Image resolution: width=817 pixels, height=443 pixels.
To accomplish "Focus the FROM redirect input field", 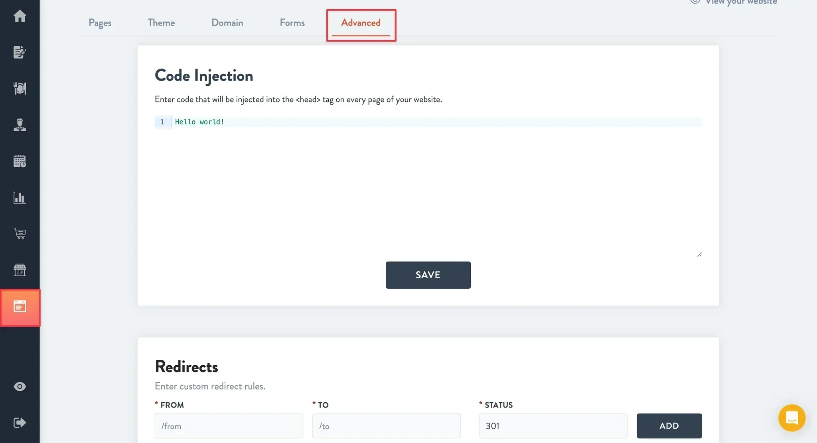I will pyautogui.click(x=229, y=426).
